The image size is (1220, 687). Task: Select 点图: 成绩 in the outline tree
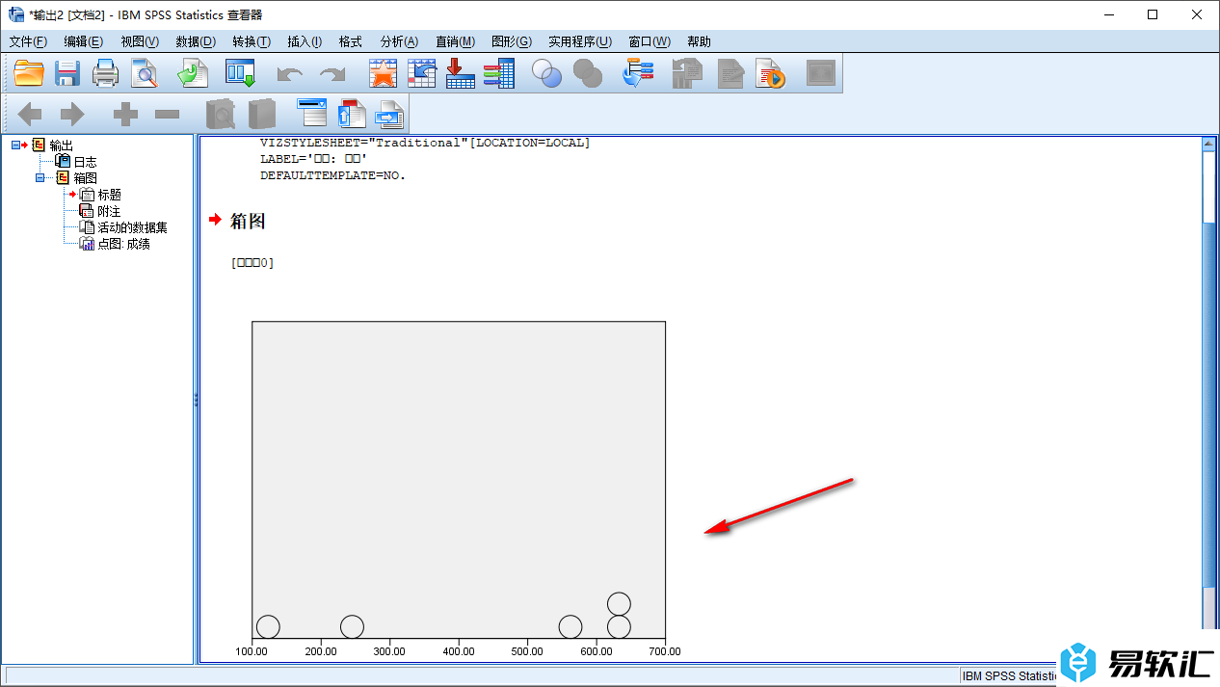click(x=123, y=244)
